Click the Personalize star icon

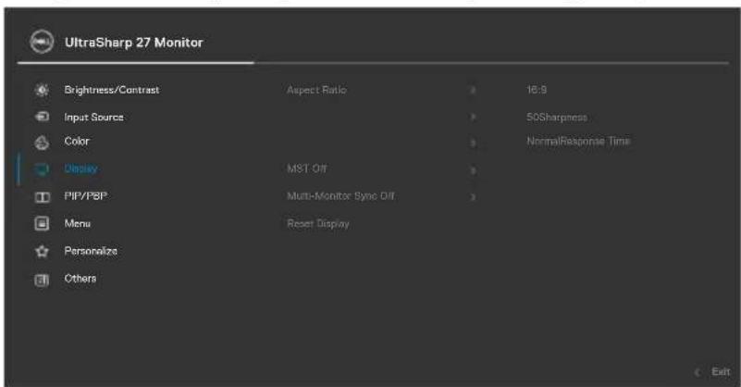(42, 251)
